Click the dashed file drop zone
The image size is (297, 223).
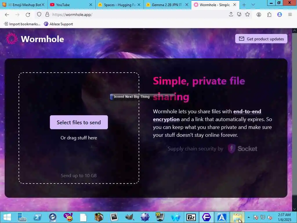[79, 128]
